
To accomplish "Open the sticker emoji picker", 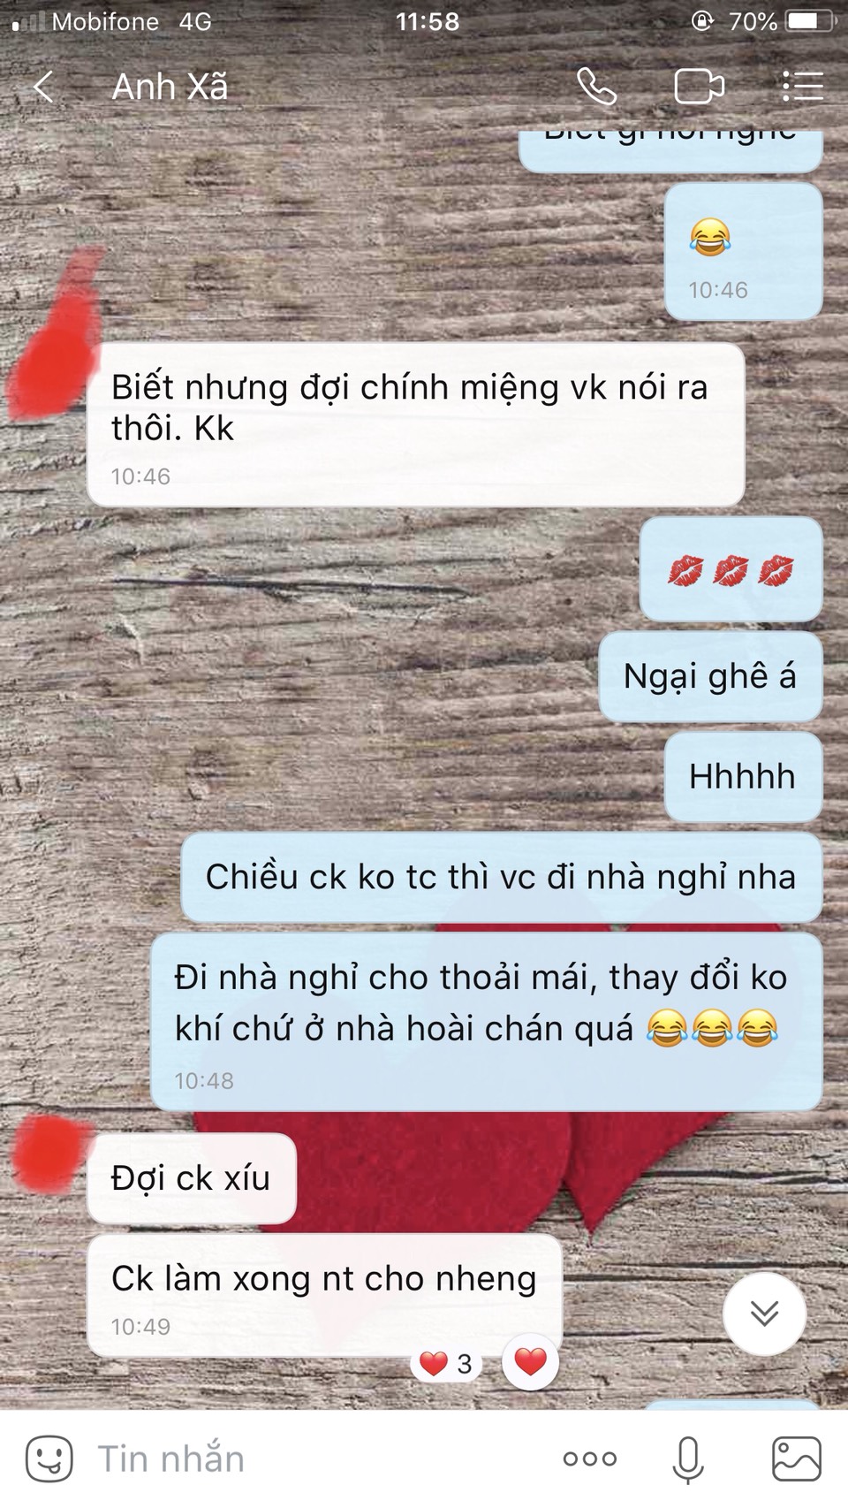I will (49, 1459).
